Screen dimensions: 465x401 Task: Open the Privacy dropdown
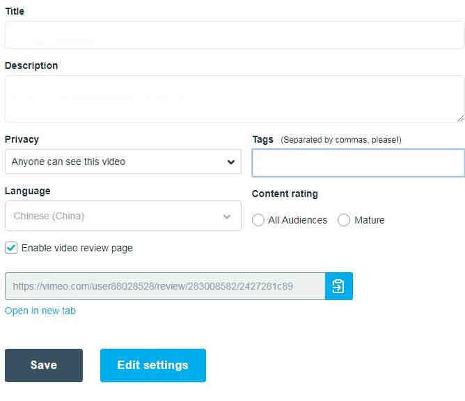pos(123,162)
